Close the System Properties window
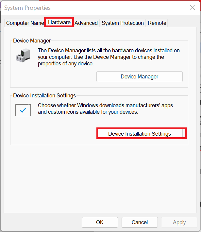This screenshot has height=232, width=201. coord(192,8)
